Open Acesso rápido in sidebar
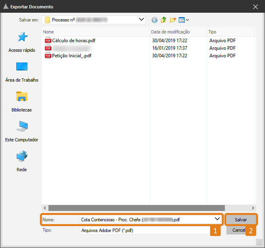 (22, 42)
